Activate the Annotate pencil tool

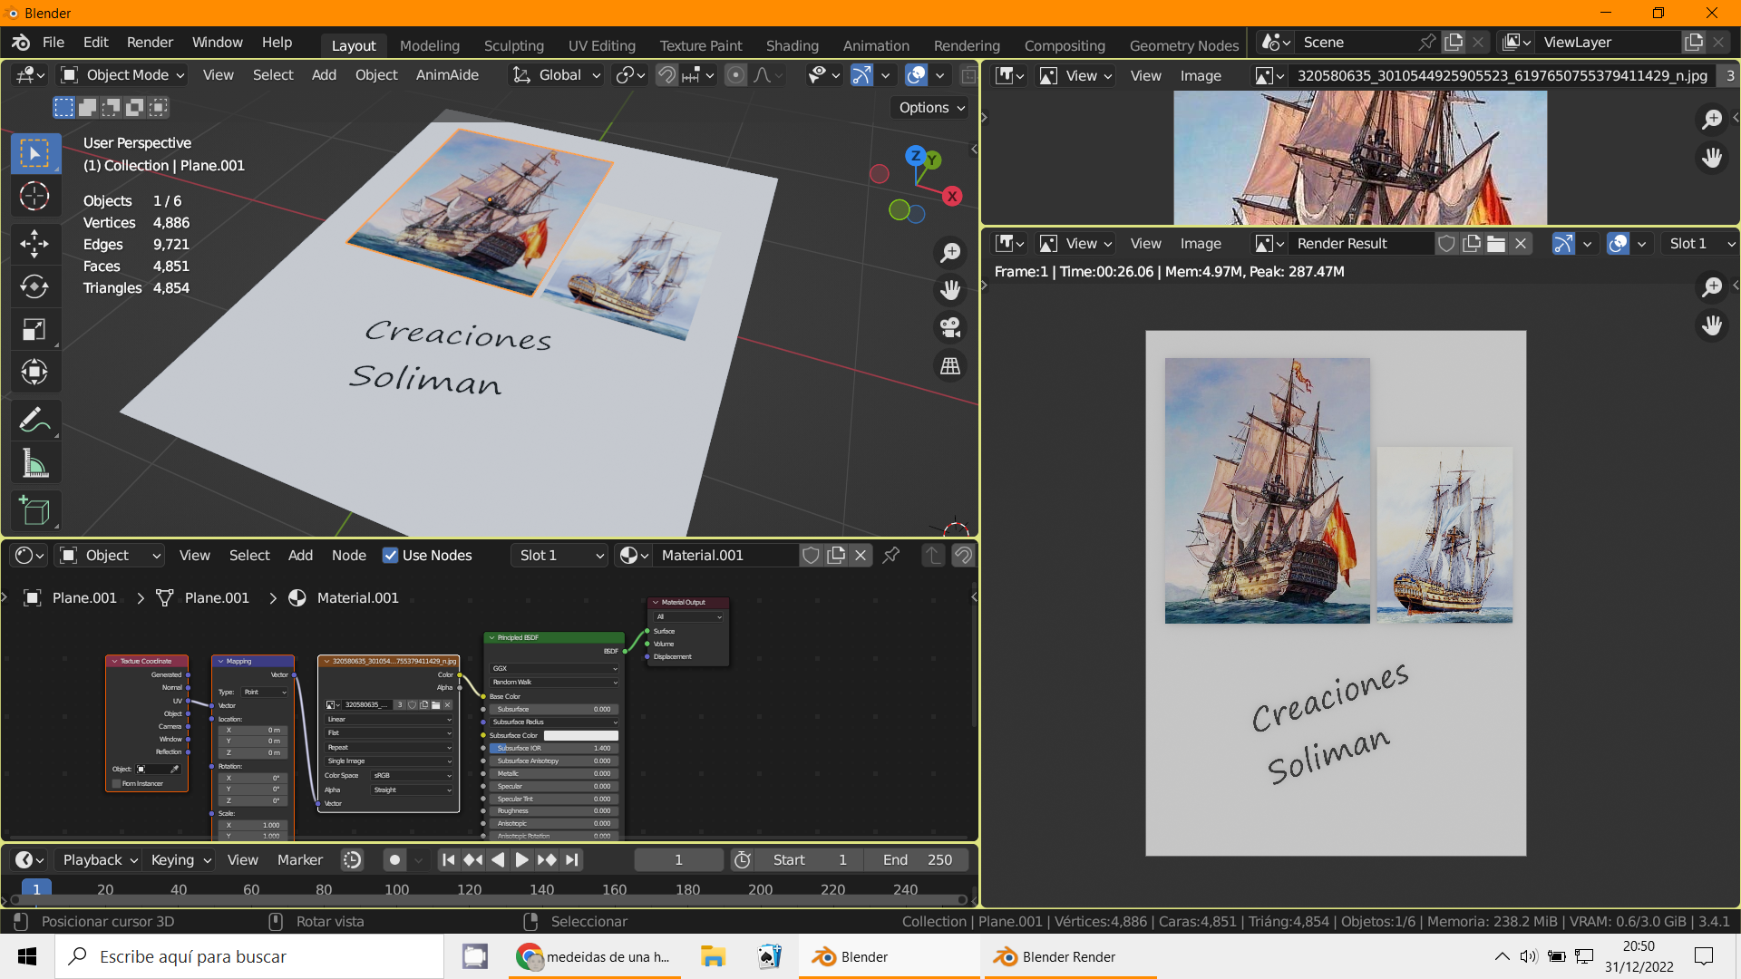point(34,420)
